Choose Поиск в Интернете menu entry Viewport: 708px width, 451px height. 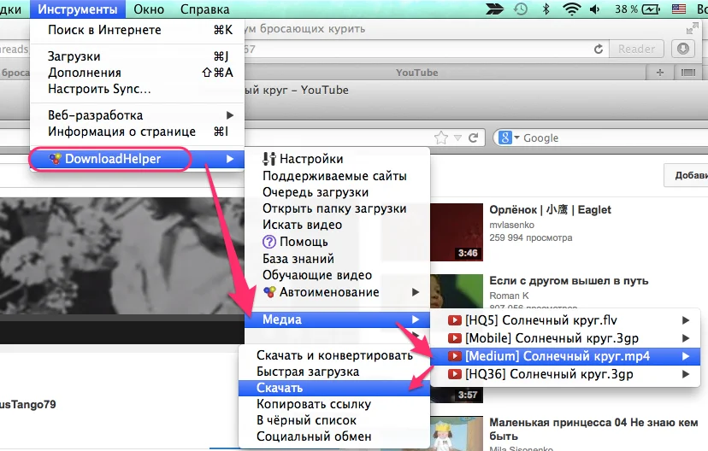click(x=138, y=30)
